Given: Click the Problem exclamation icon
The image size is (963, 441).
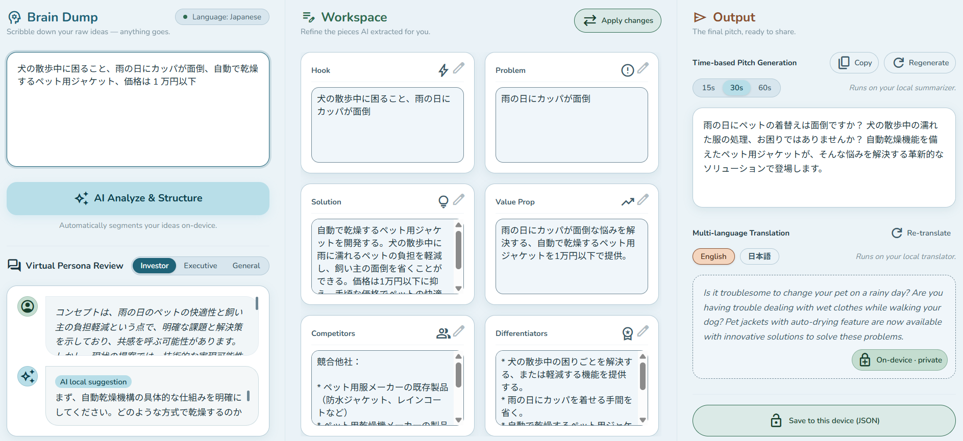Looking at the screenshot, I should pos(628,70).
